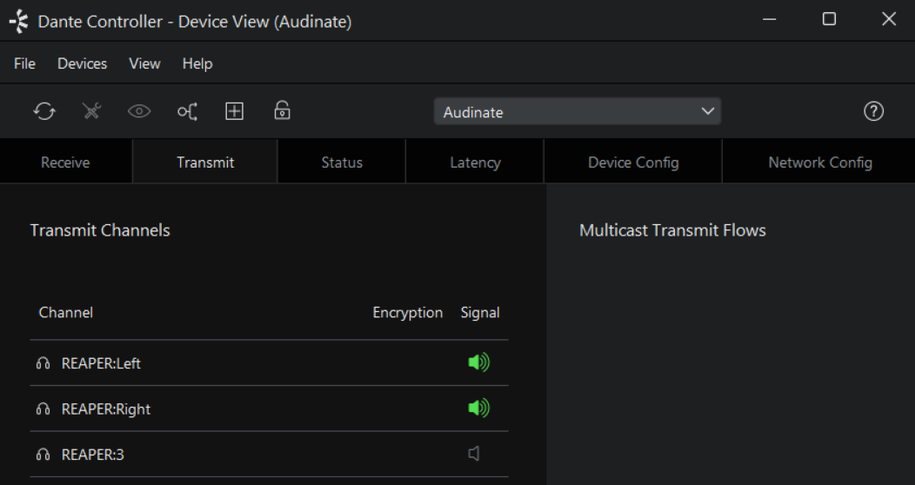915x485 pixels.
Task: Open the Devices menu
Action: 83,63
